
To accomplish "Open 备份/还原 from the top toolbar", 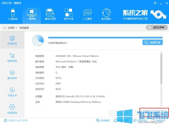I will click(50, 14).
